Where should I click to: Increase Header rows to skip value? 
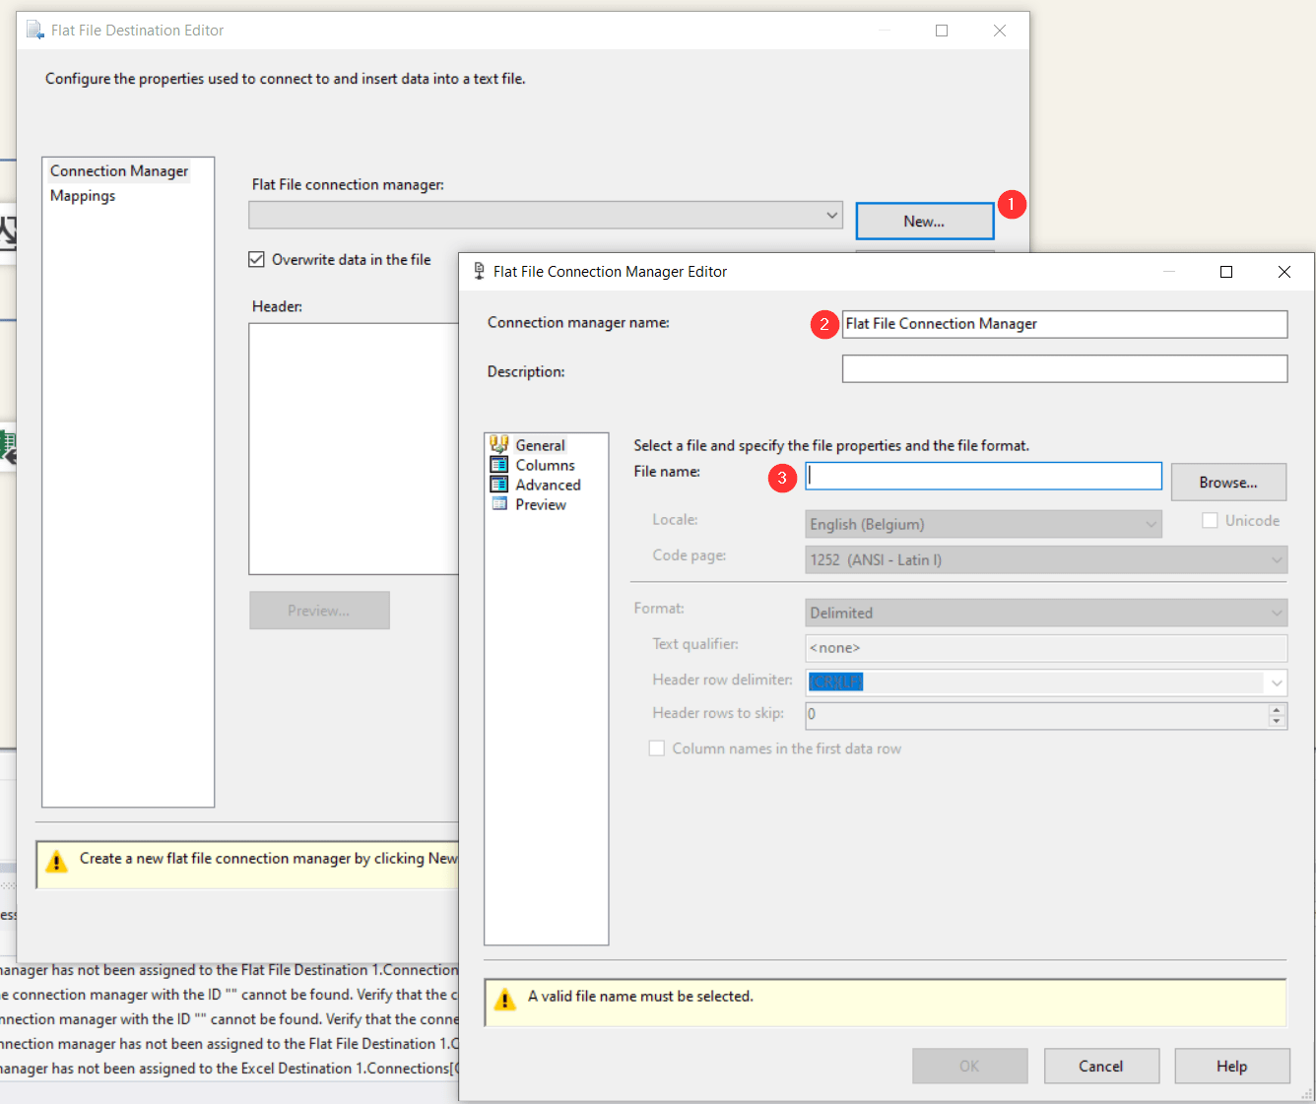1277,709
